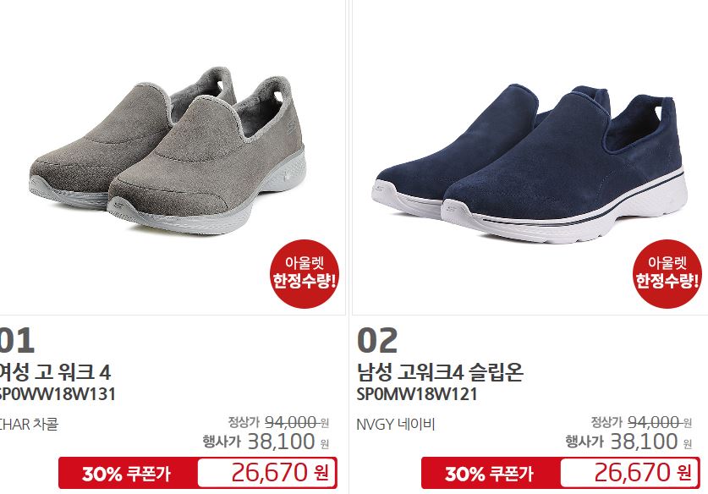Open product title 여성 고 워크 4
Screen dimensions: 708x494
55,372
